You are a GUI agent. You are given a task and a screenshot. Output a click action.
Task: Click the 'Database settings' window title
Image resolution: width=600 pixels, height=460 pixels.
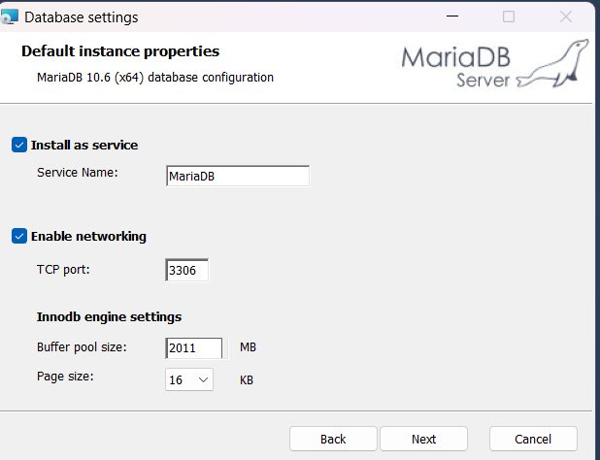point(82,17)
